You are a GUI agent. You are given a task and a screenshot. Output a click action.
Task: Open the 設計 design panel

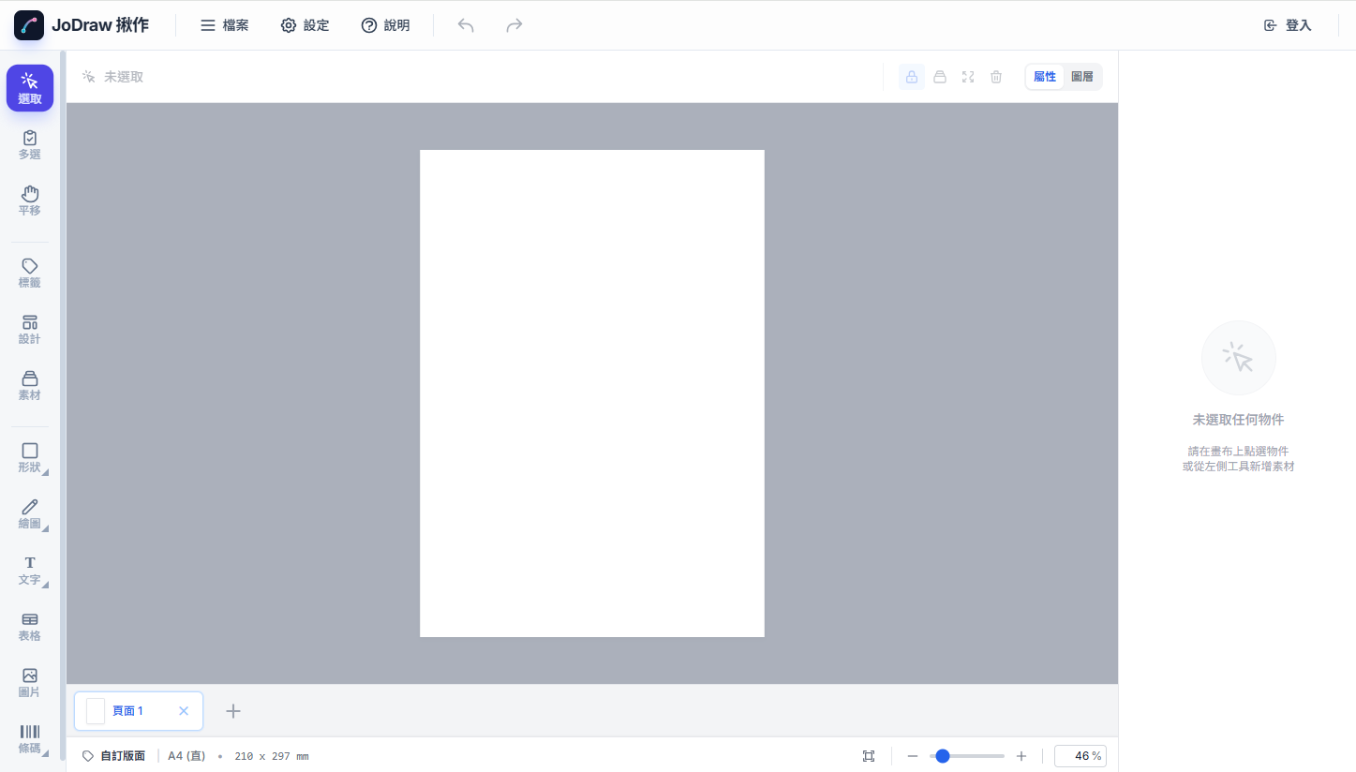pyautogui.click(x=29, y=328)
